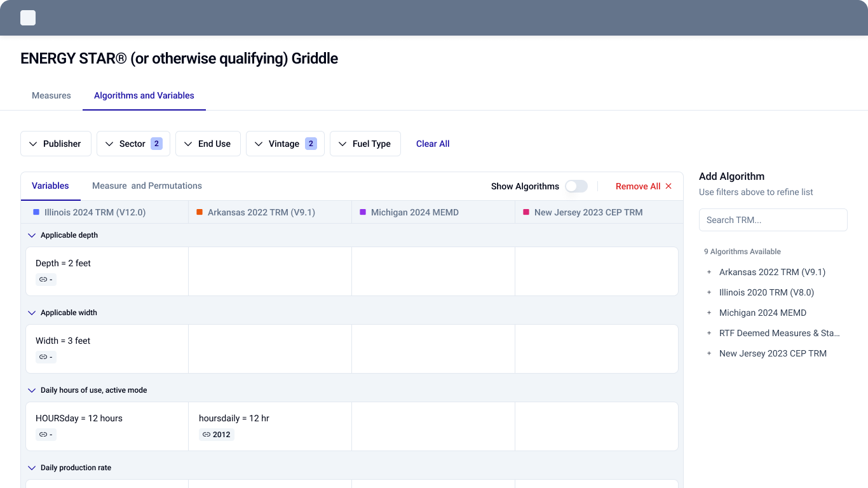Click the HOURSday = 12 hours value
Screen dimensions: 868x488
click(x=79, y=418)
